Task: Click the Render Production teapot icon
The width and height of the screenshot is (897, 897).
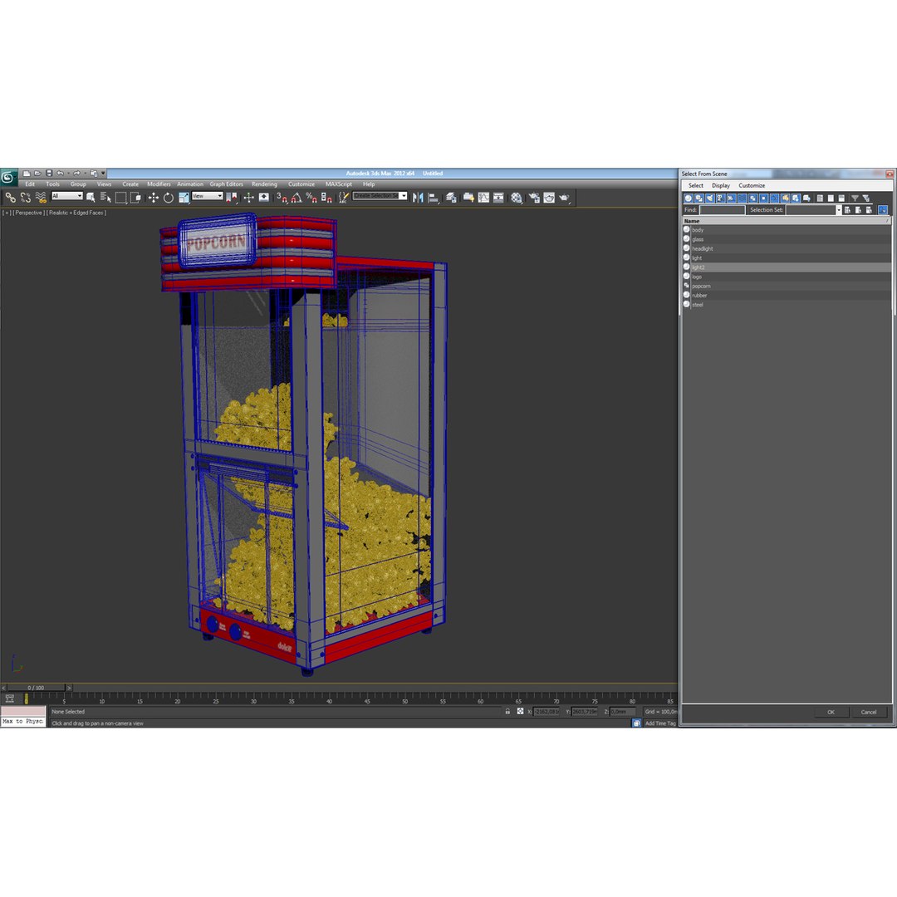Action: point(566,198)
